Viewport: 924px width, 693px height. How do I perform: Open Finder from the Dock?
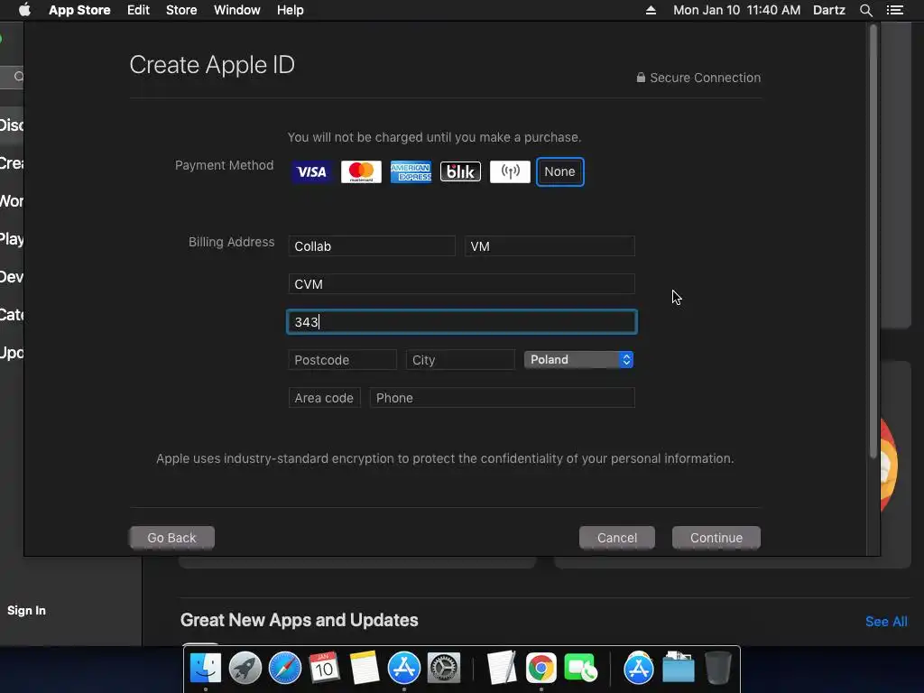click(205, 668)
